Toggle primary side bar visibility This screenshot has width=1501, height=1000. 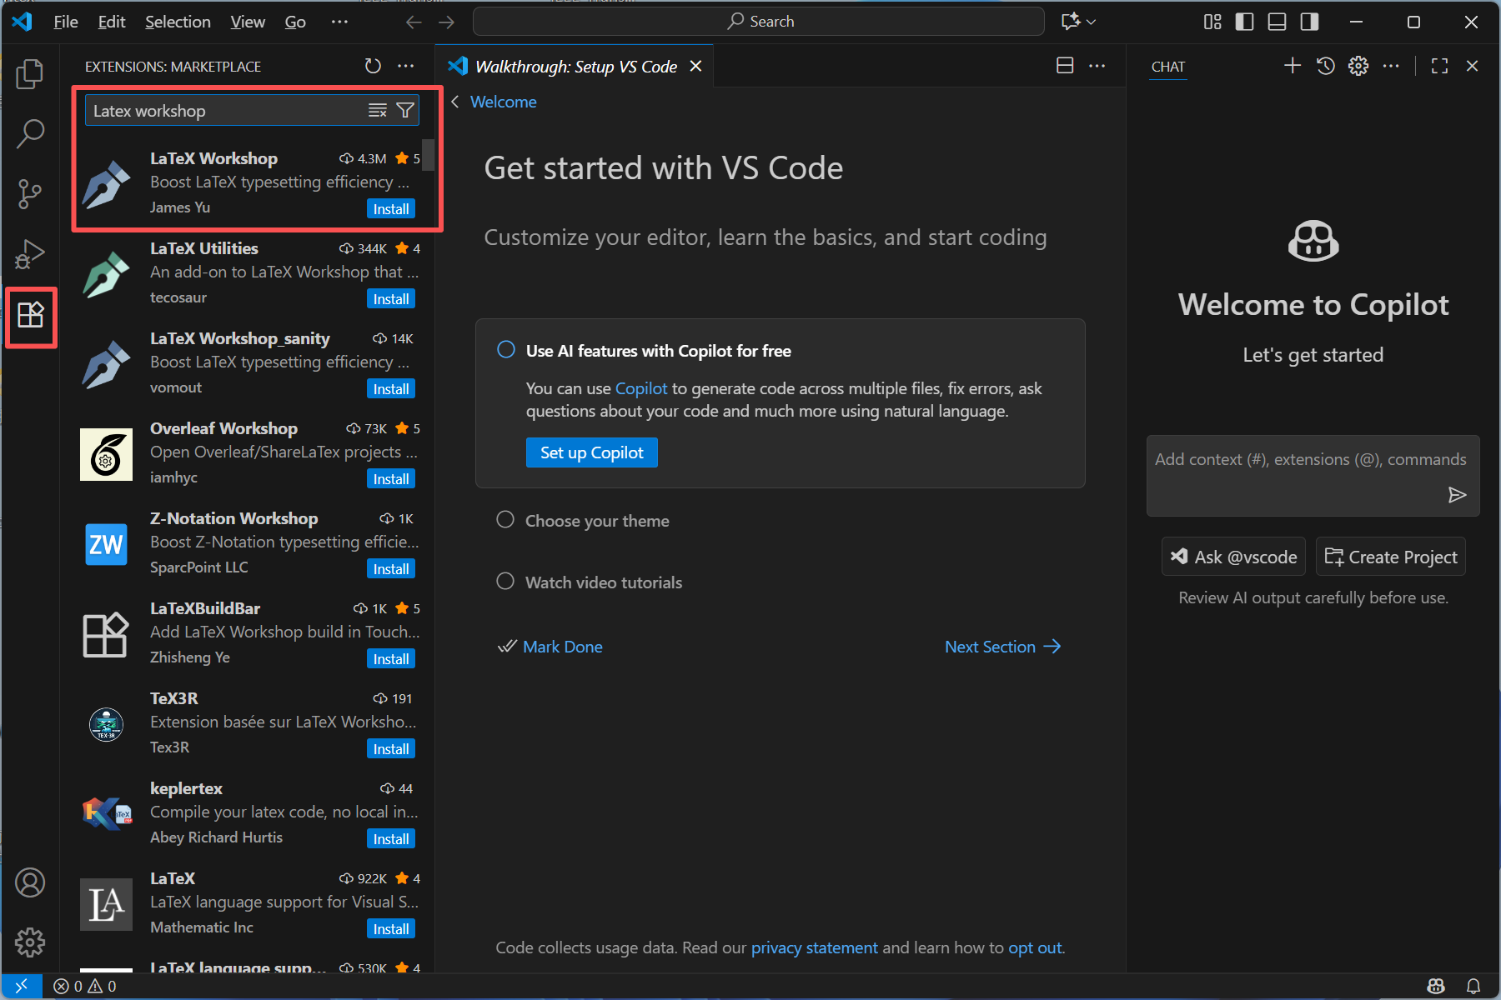(x=1244, y=22)
